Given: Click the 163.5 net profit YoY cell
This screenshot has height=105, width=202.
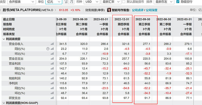Looking at the screenshot, I should [63, 88].
